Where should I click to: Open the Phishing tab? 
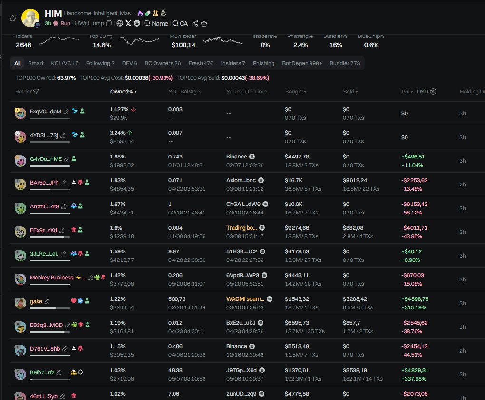point(263,63)
